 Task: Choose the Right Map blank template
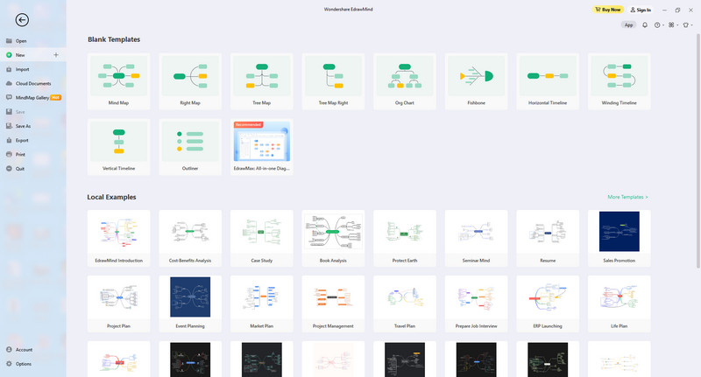click(x=190, y=81)
